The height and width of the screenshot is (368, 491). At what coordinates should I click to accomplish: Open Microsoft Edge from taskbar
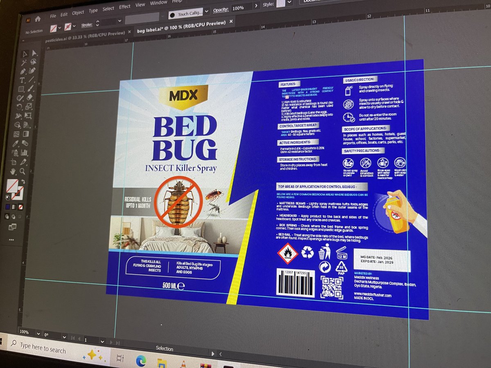141,361
